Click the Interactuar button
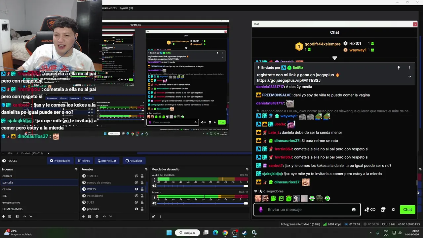Image resolution: width=423 pixels, height=238 pixels. tap(107, 161)
